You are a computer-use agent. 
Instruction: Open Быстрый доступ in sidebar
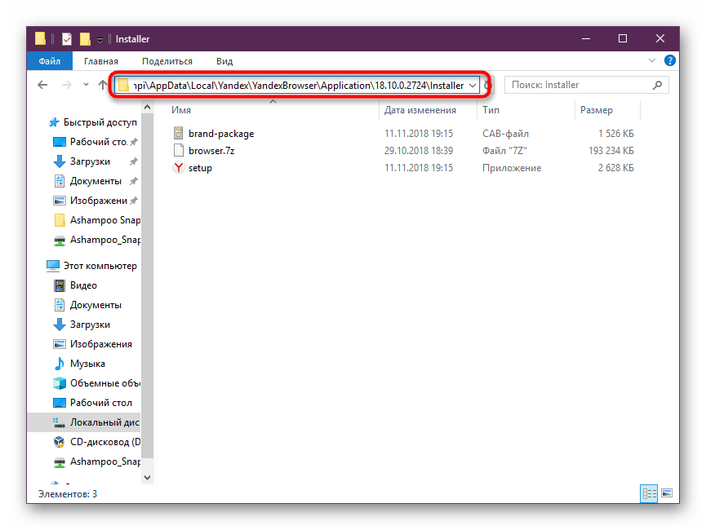tap(100, 122)
